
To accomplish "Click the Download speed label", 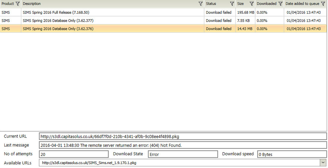I will [x=238, y=154].
